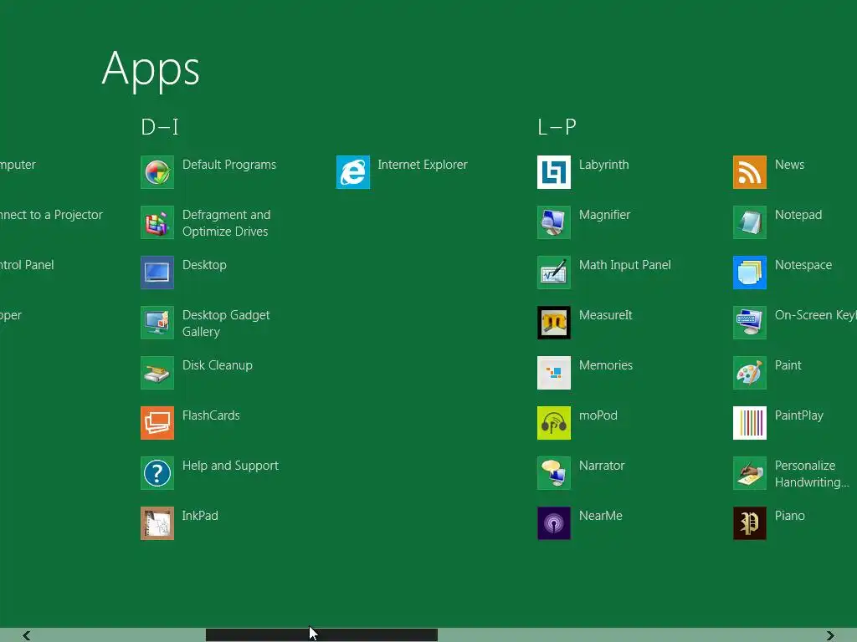Screen dimensions: 857x642
Task: Click the "Labyrinth" text label
Action: [604, 165]
